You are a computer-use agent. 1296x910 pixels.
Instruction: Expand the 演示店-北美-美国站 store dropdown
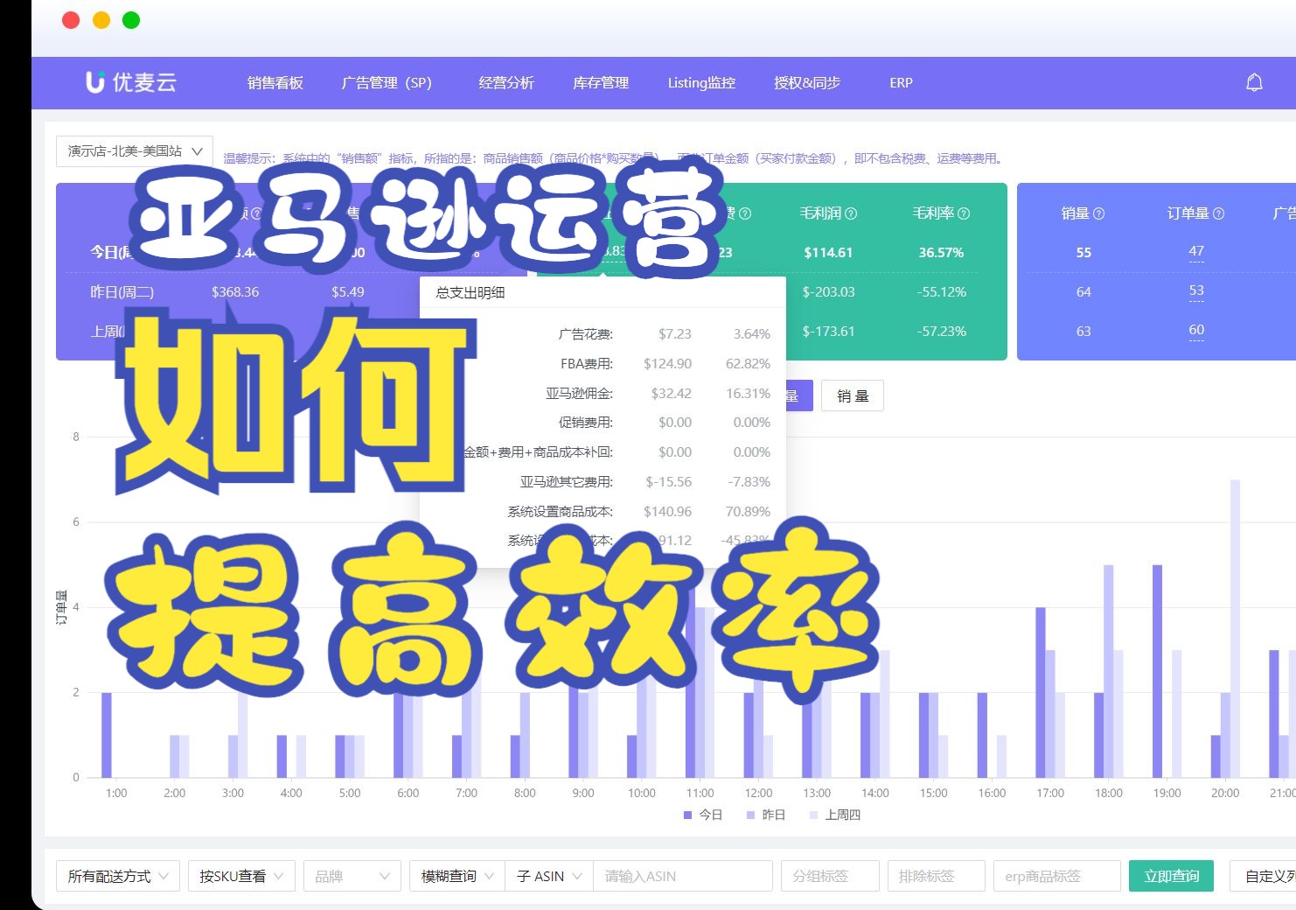click(x=135, y=151)
